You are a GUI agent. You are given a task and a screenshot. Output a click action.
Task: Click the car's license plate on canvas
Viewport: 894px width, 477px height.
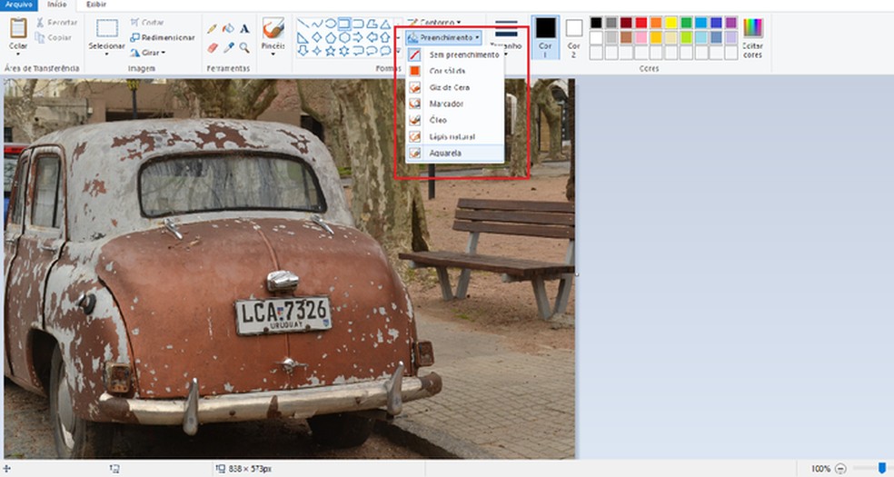[283, 314]
